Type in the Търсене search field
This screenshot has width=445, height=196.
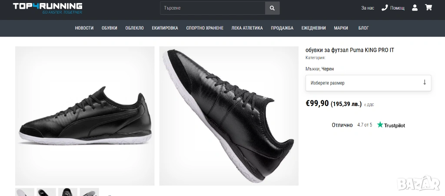point(213,8)
